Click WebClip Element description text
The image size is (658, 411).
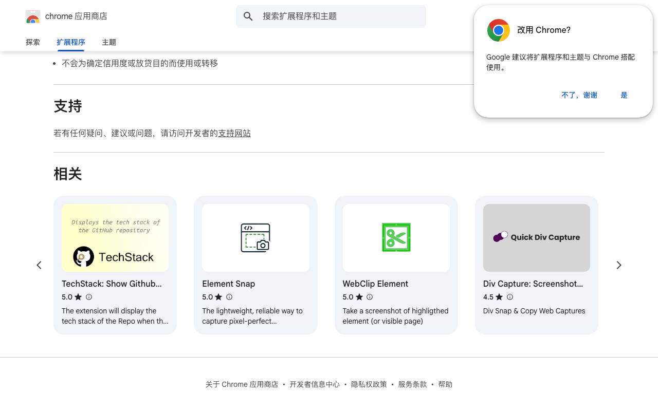[x=396, y=316]
